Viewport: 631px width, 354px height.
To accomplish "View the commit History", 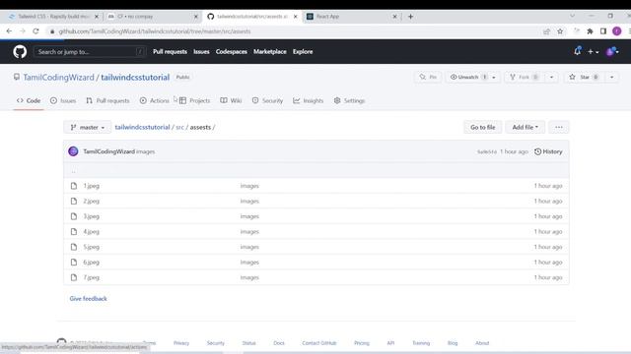I will 548,151.
